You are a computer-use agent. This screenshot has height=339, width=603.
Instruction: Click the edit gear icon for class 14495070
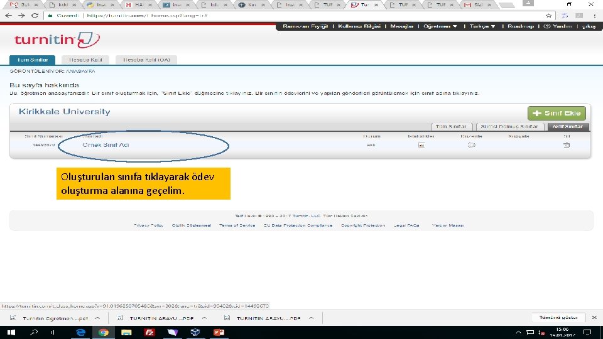[472, 145]
